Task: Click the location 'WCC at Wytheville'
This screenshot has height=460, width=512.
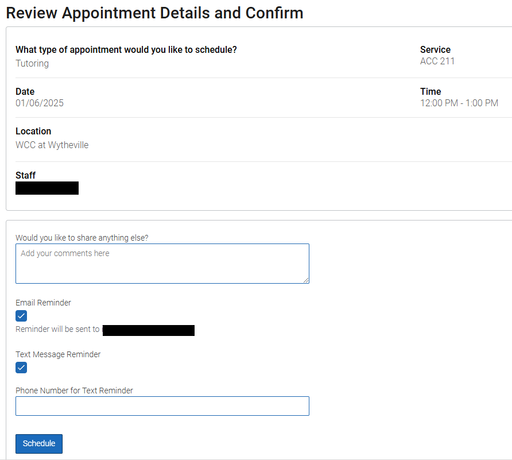Action: (52, 145)
